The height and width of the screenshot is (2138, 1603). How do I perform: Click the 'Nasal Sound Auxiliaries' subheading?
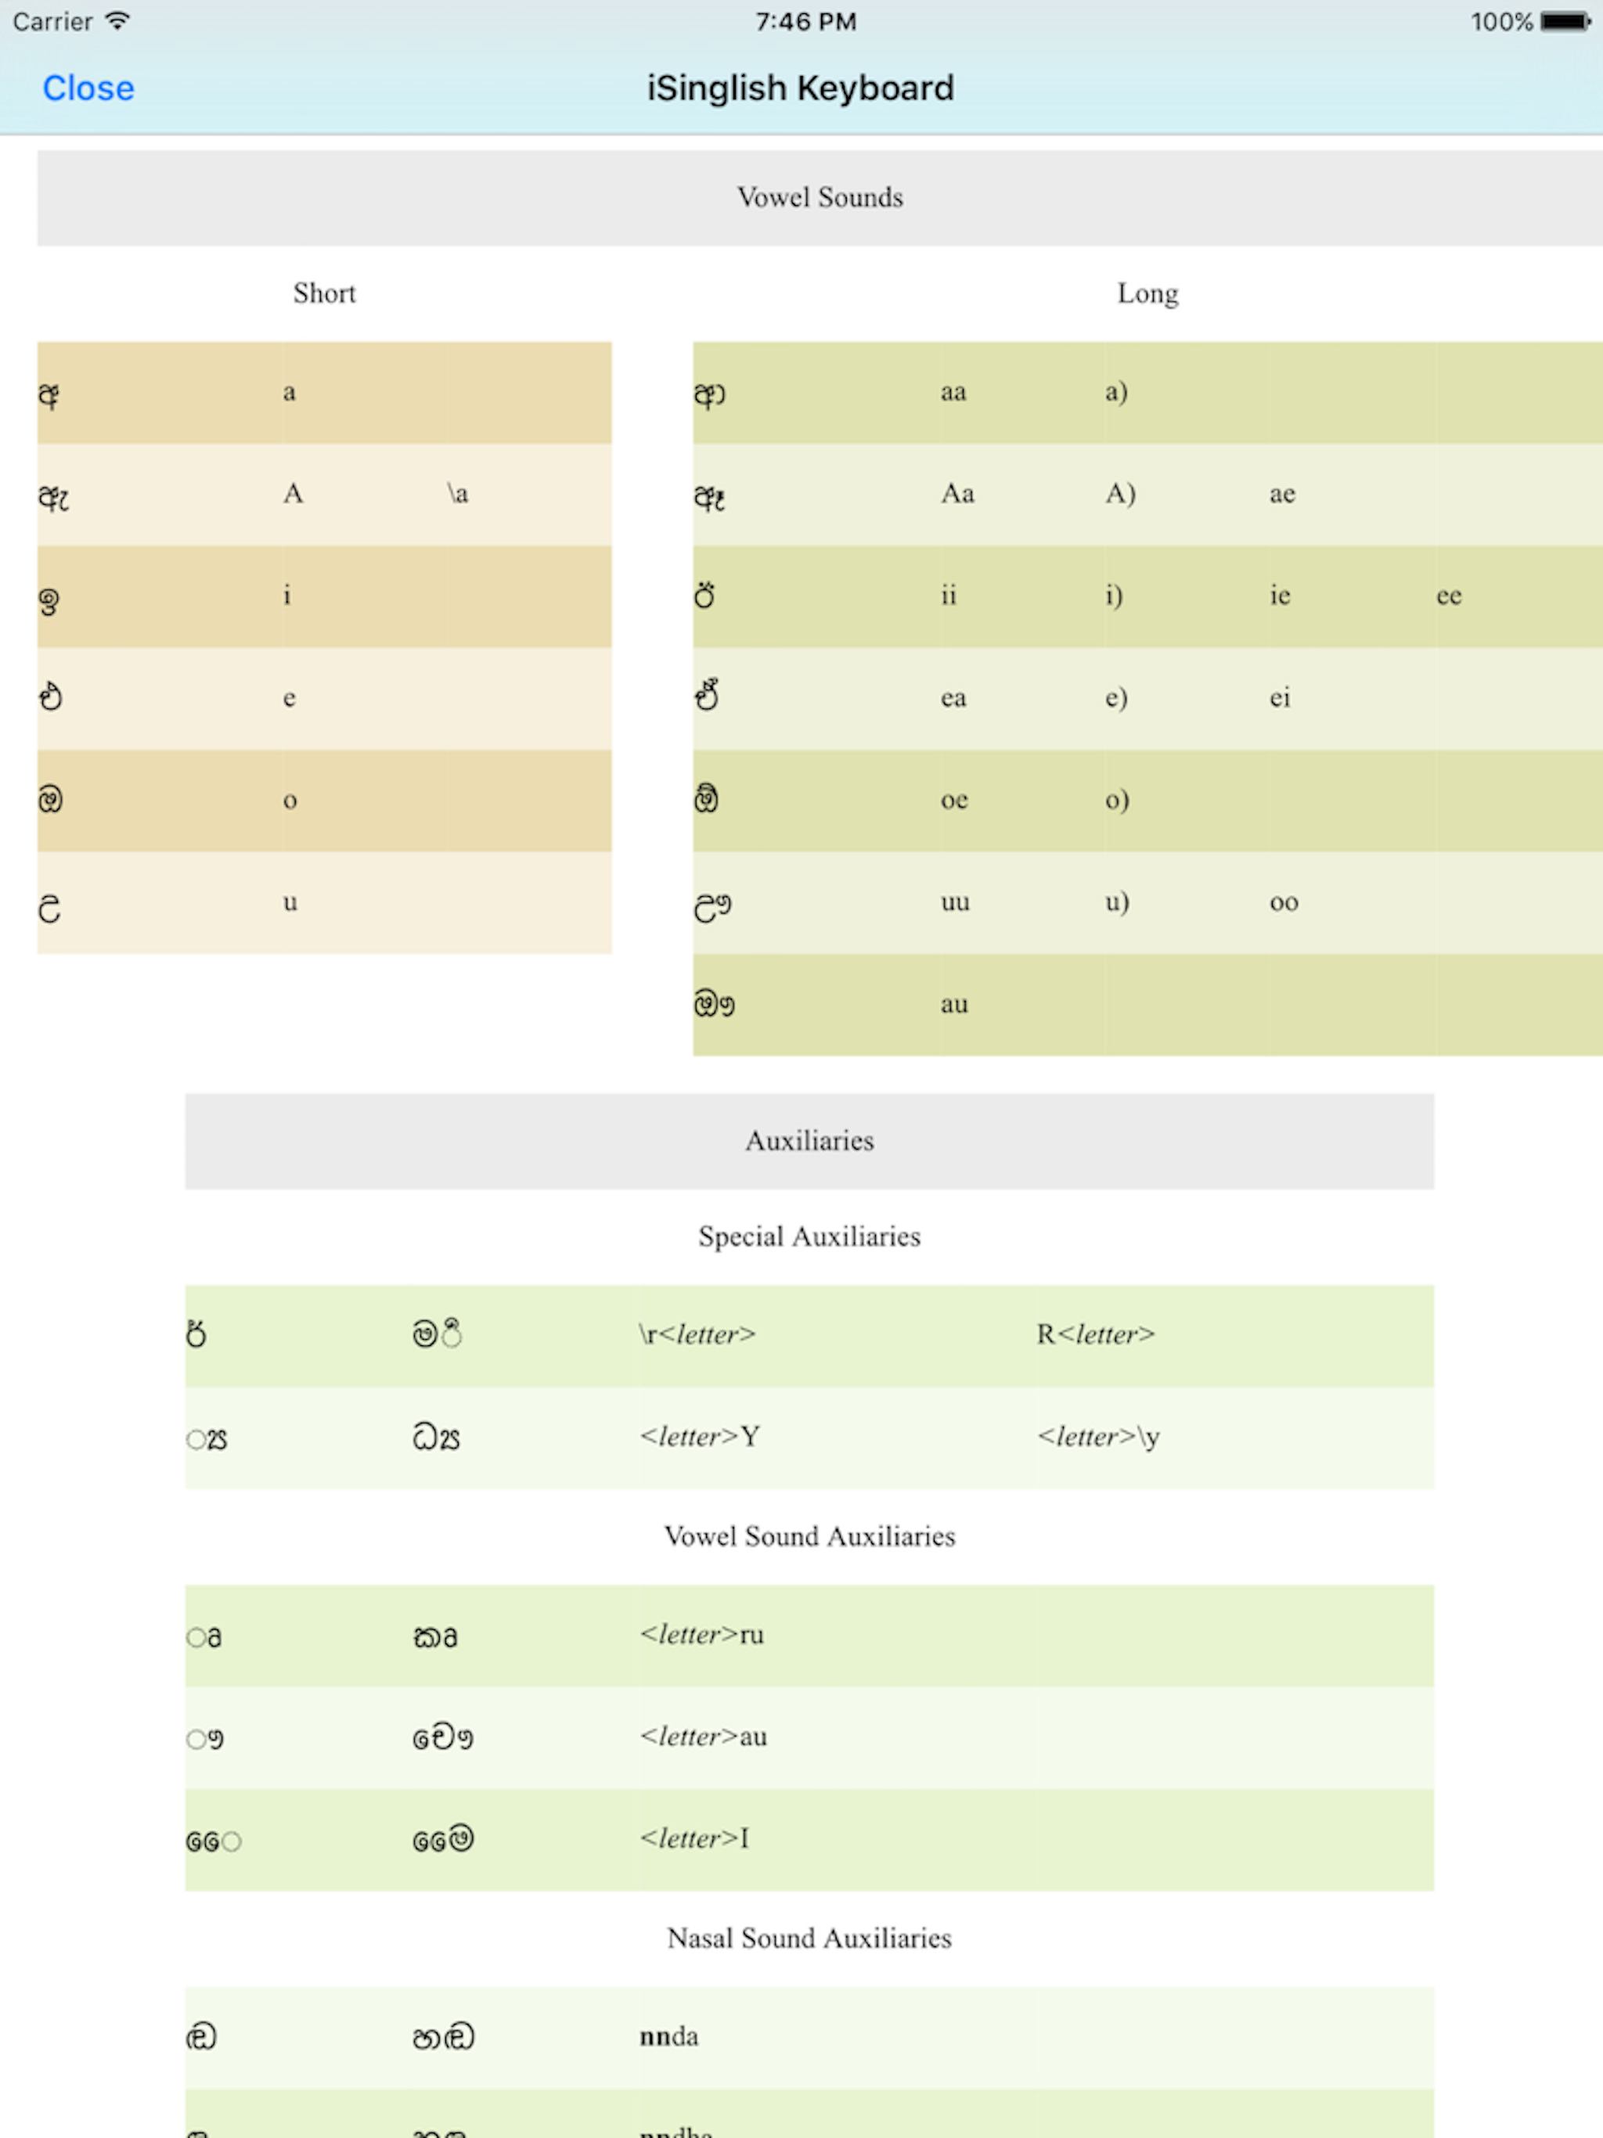click(x=809, y=1938)
